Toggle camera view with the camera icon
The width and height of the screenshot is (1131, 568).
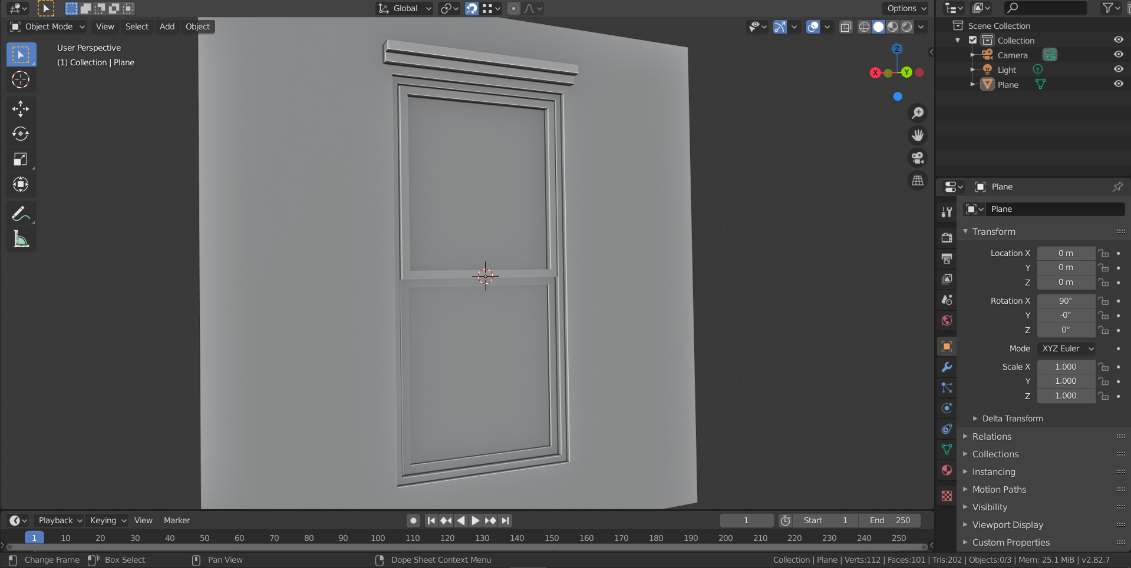(x=918, y=158)
